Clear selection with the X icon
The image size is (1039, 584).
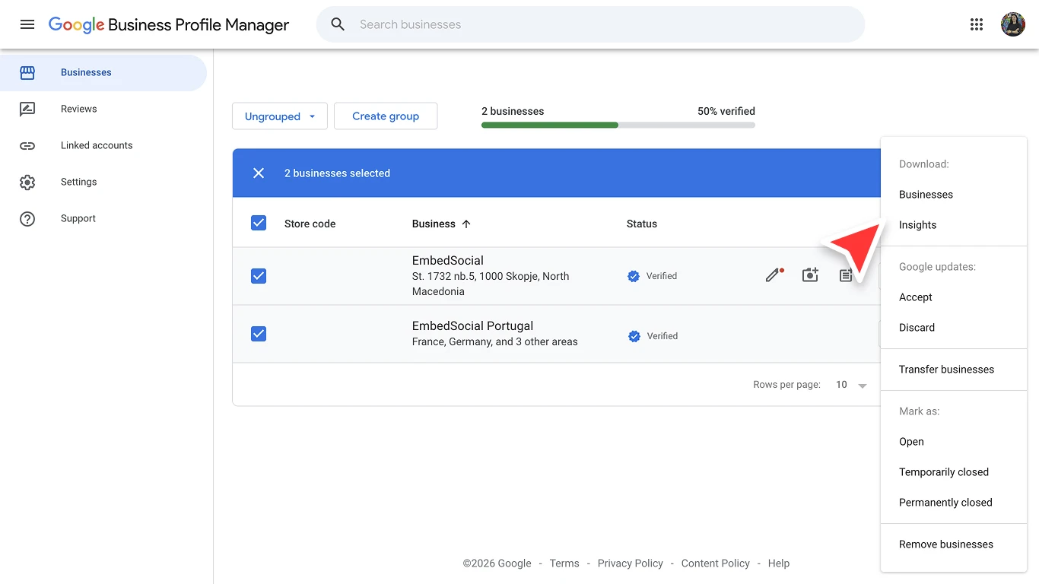(x=259, y=173)
